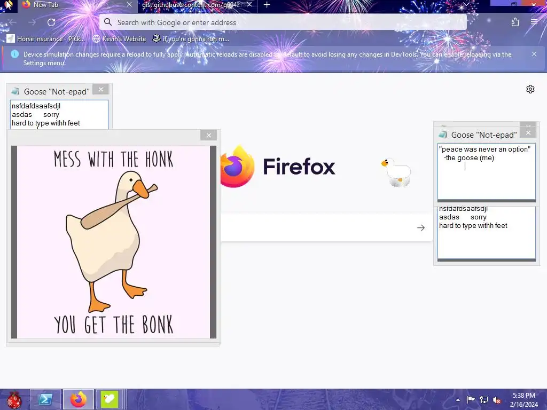
Task: Open Kevin's Website bookmark
Action: [x=119, y=38]
